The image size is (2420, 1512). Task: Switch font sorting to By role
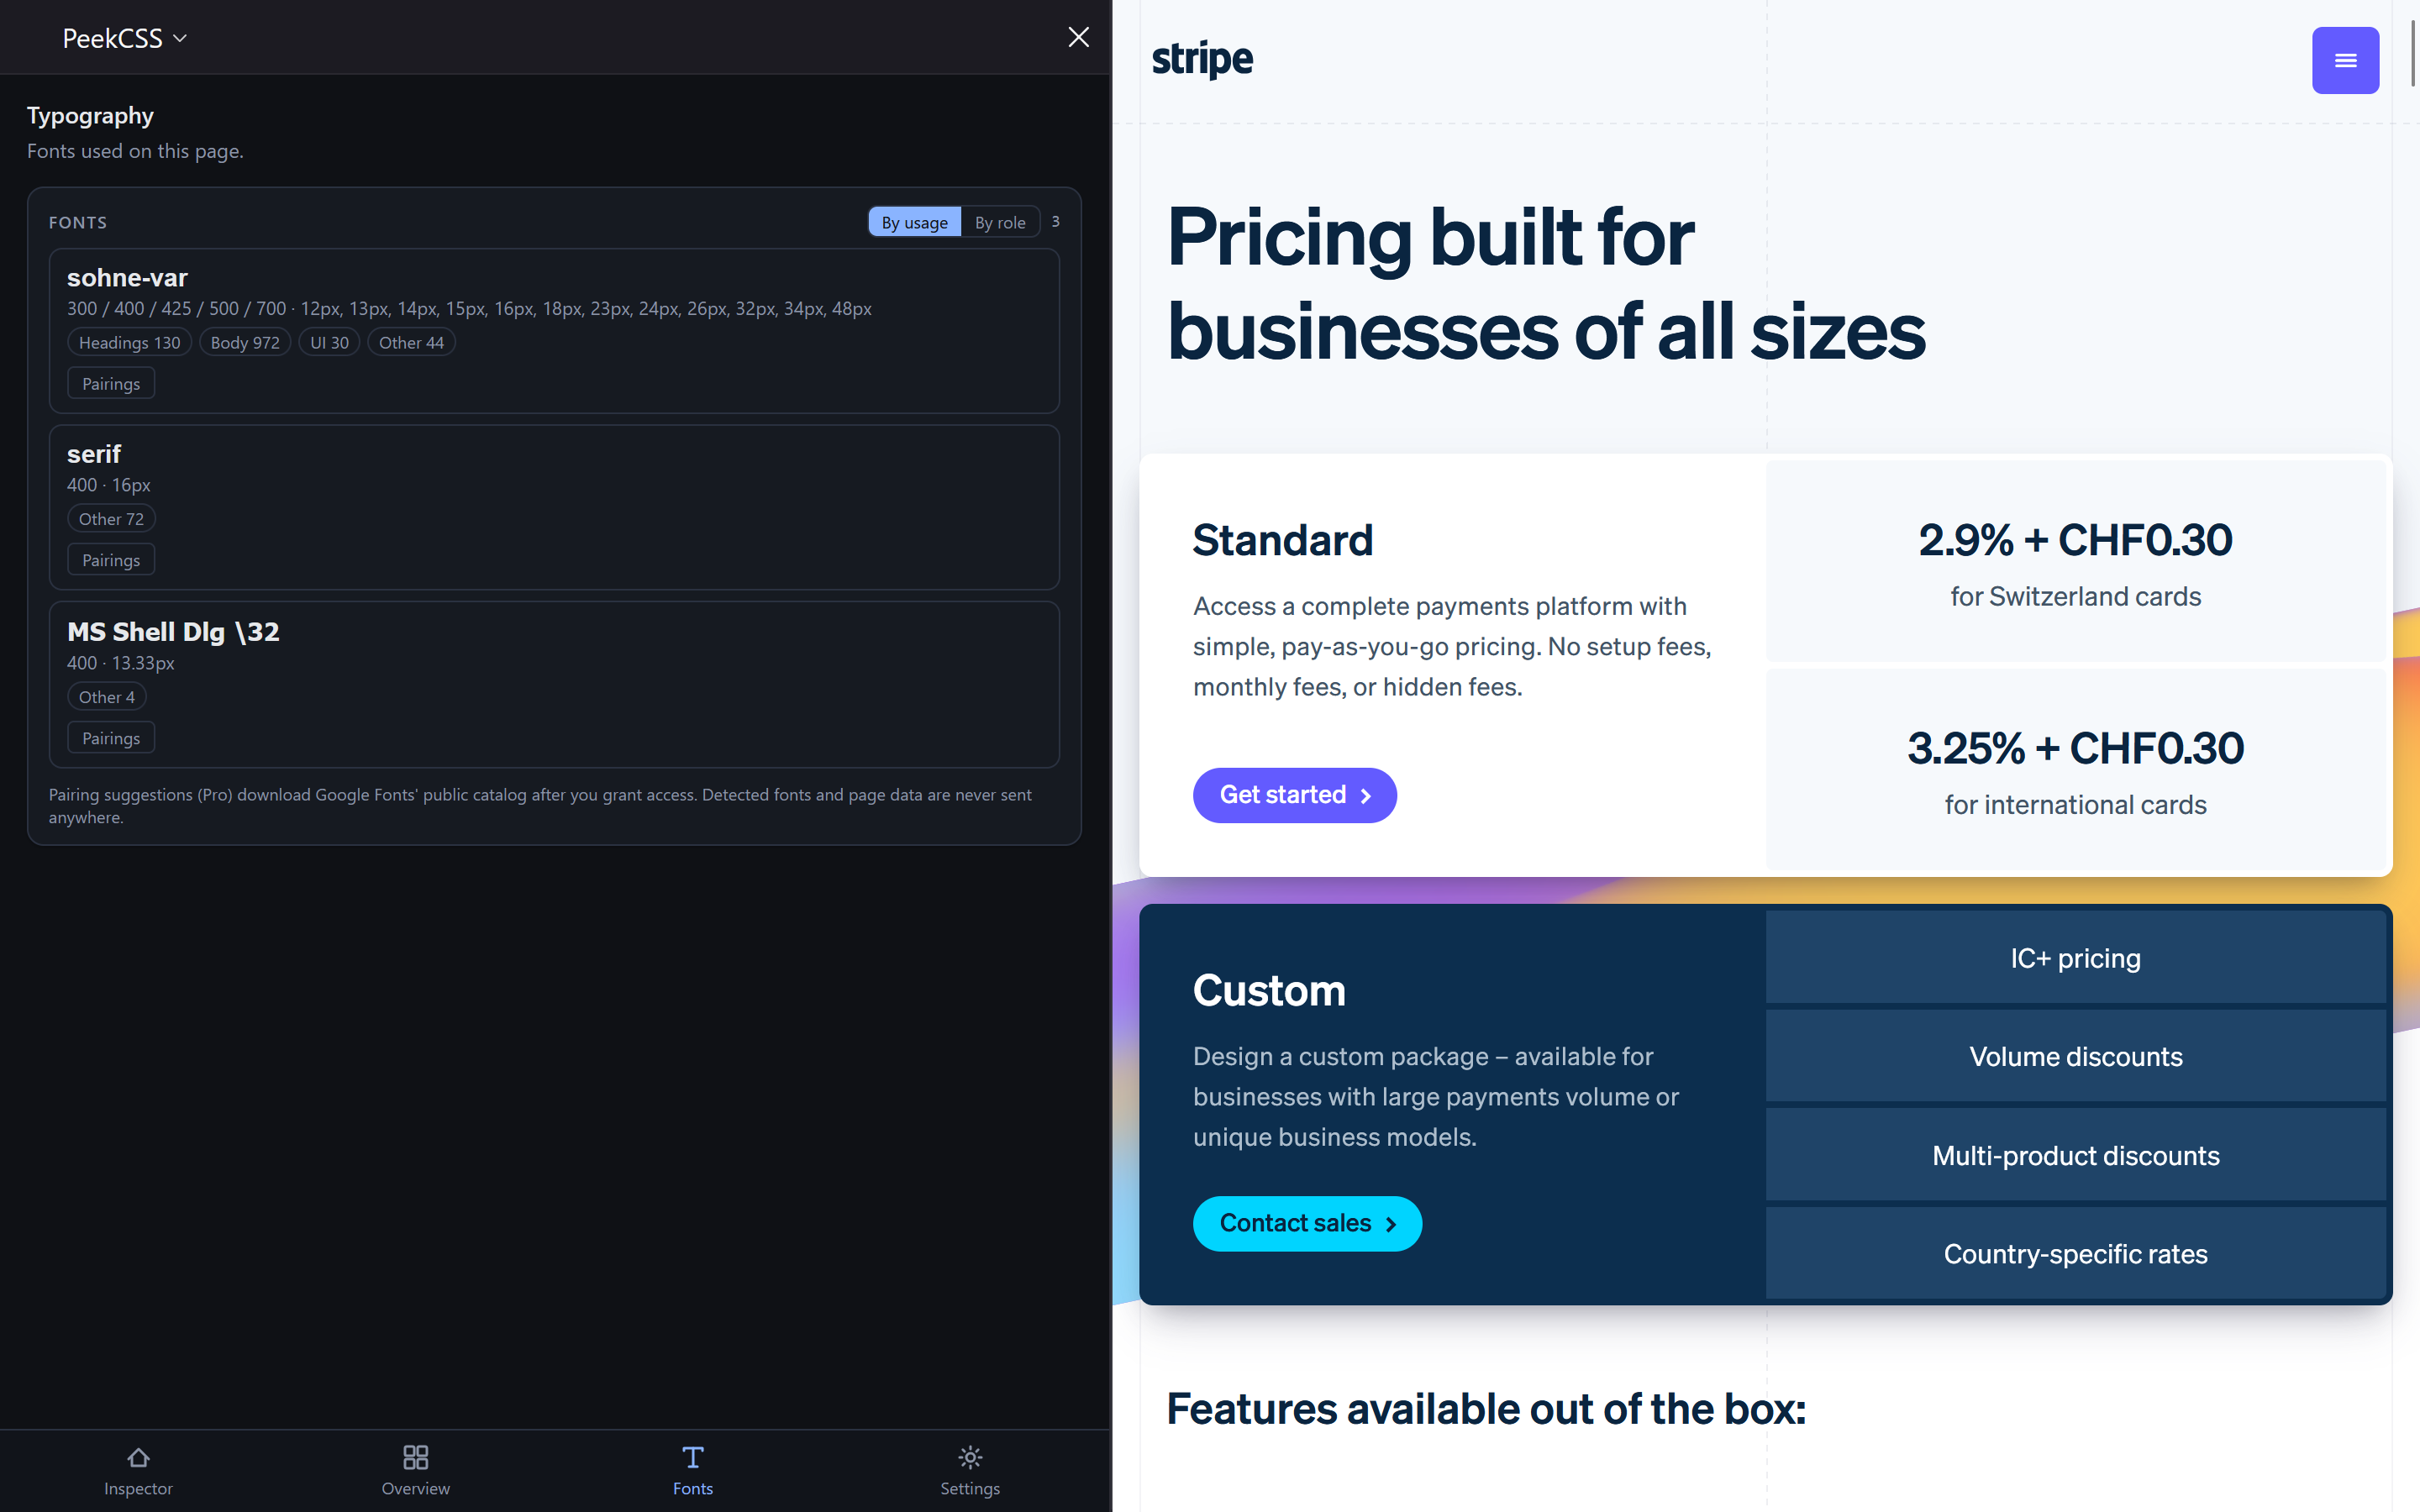[x=1000, y=222]
